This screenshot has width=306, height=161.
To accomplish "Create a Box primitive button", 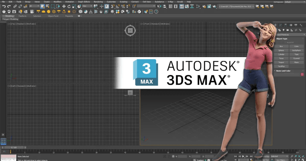I will [x=281, y=46].
